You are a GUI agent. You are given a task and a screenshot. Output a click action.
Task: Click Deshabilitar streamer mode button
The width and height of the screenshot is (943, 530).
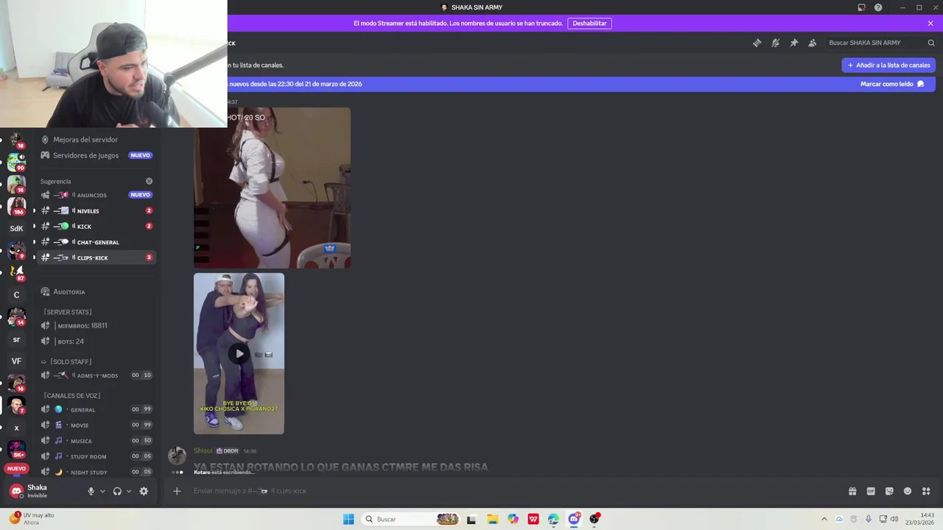tap(589, 23)
